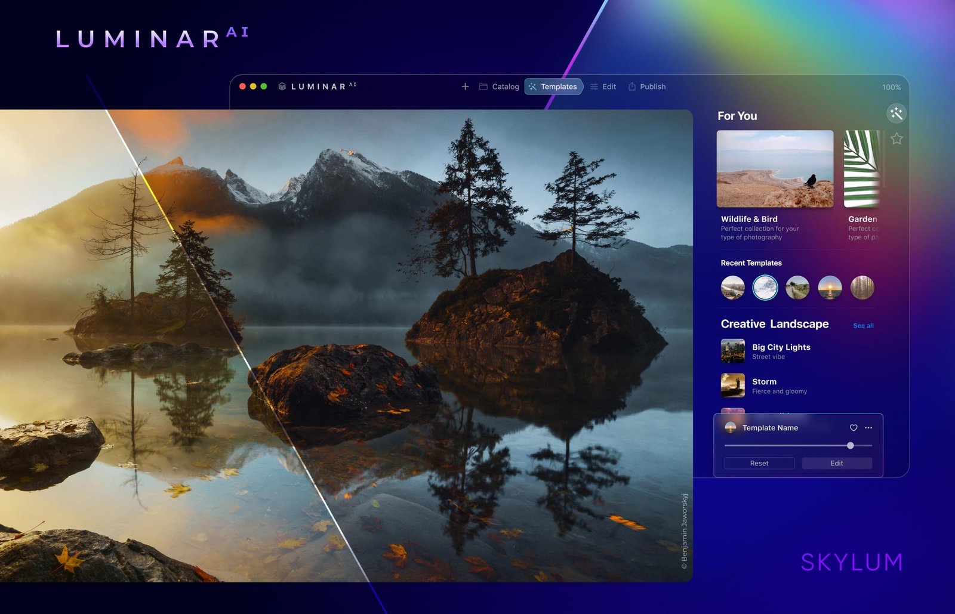Image resolution: width=955 pixels, height=614 pixels.
Task: Click the magic wand templates icon
Action: click(896, 113)
